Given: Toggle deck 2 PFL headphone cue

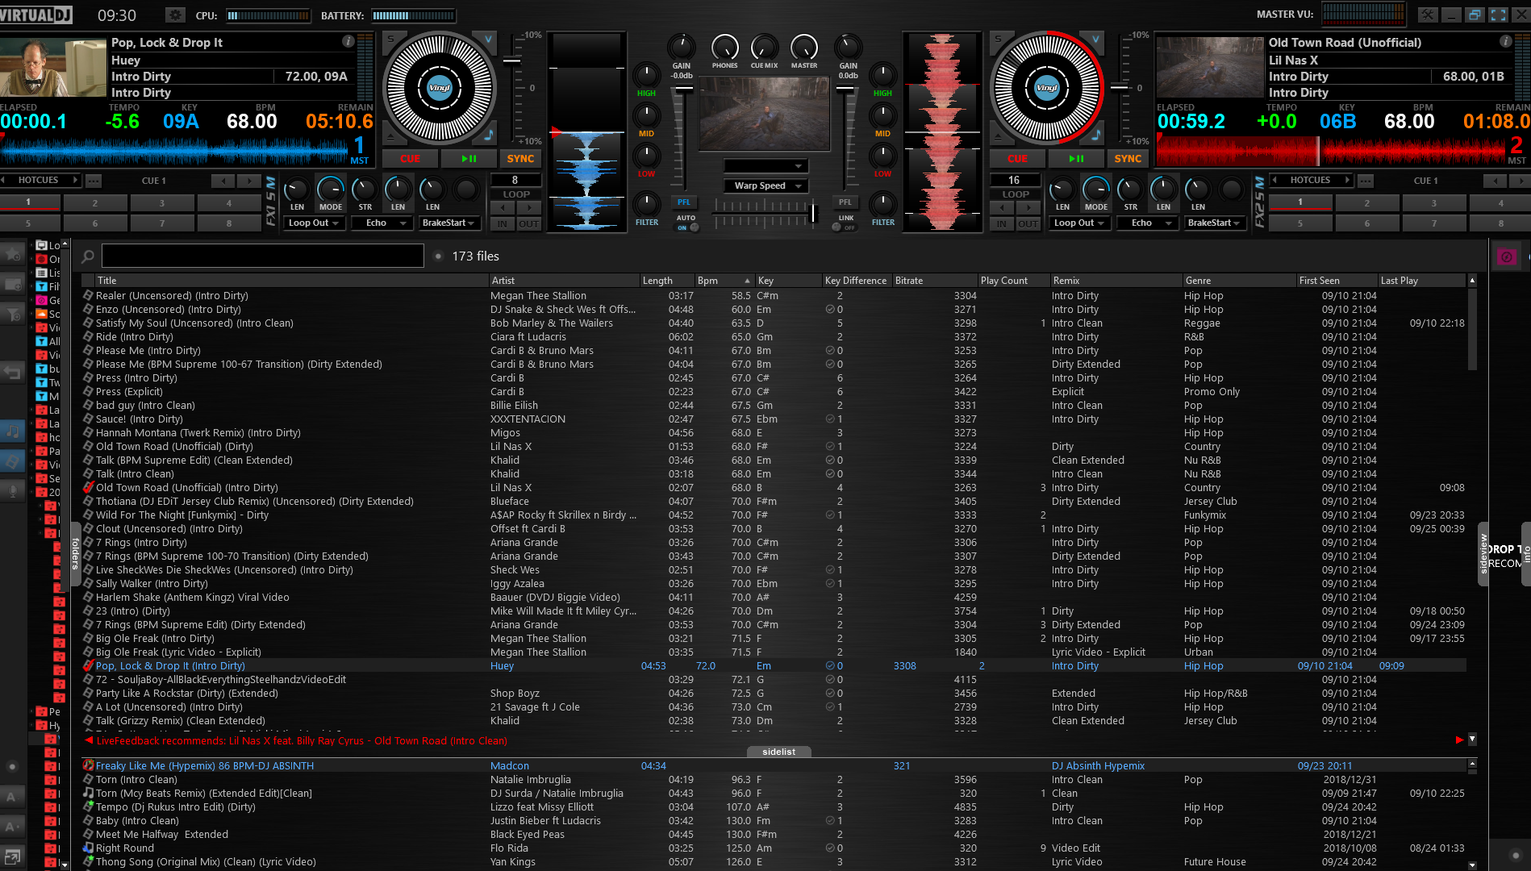Looking at the screenshot, I should point(845,202).
